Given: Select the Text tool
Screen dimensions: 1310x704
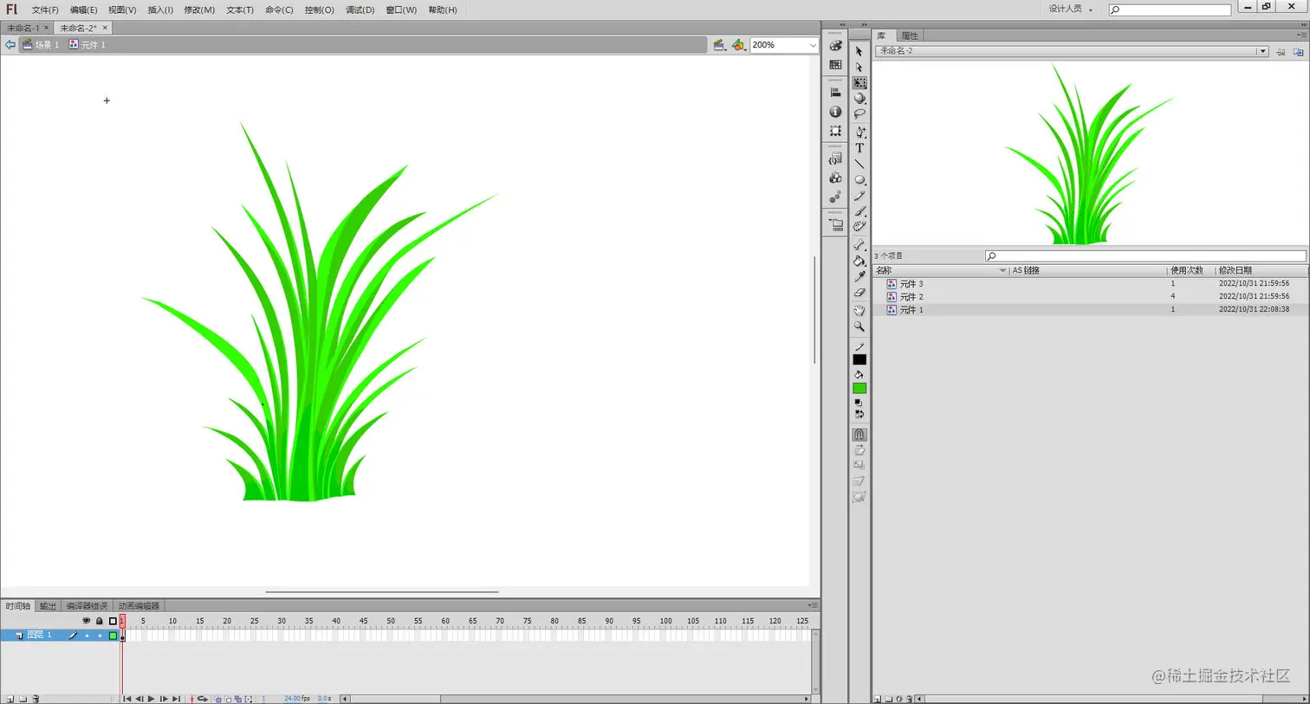Looking at the screenshot, I should tap(859, 148).
